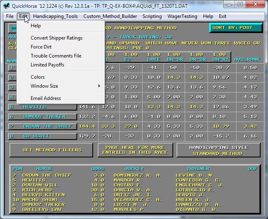Open Trouble Comments File option
Viewport: 268px width, 219px height.
pos(56,56)
